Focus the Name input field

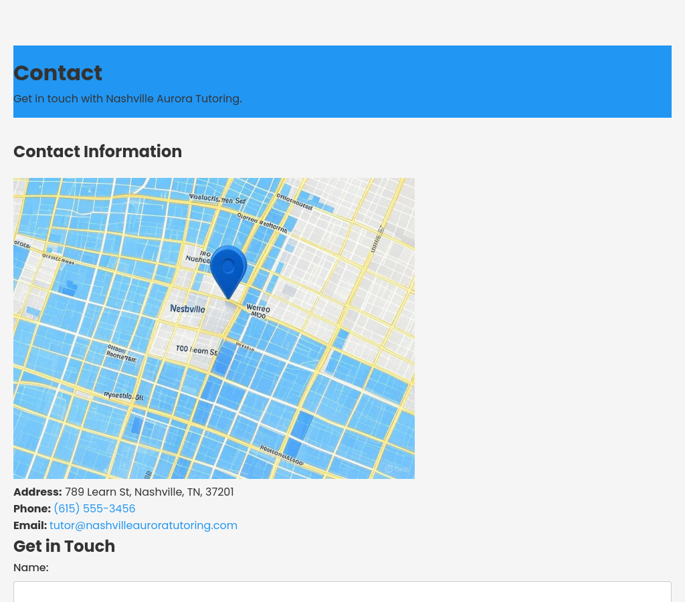(342, 592)
